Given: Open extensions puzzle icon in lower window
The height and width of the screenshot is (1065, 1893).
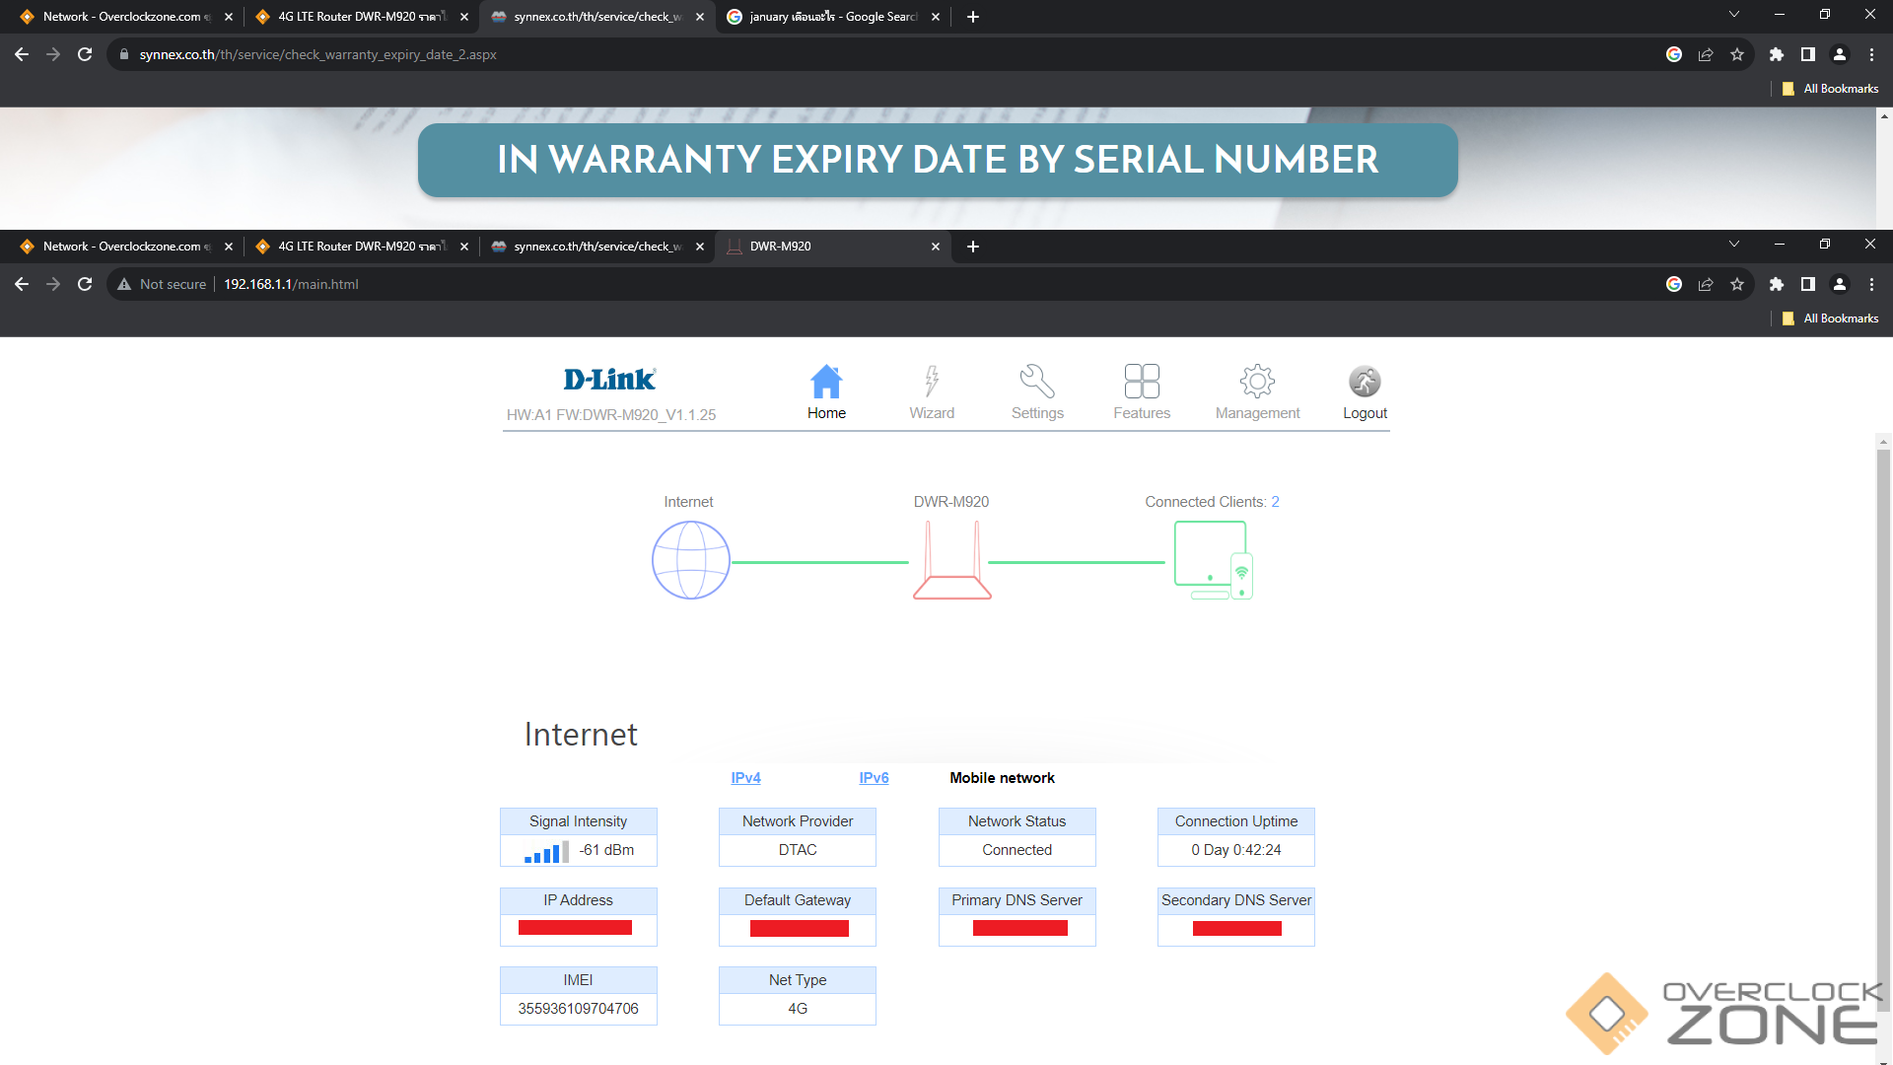Looking at the screenshot, I should pyautogui.click(x=1777, y=284).
